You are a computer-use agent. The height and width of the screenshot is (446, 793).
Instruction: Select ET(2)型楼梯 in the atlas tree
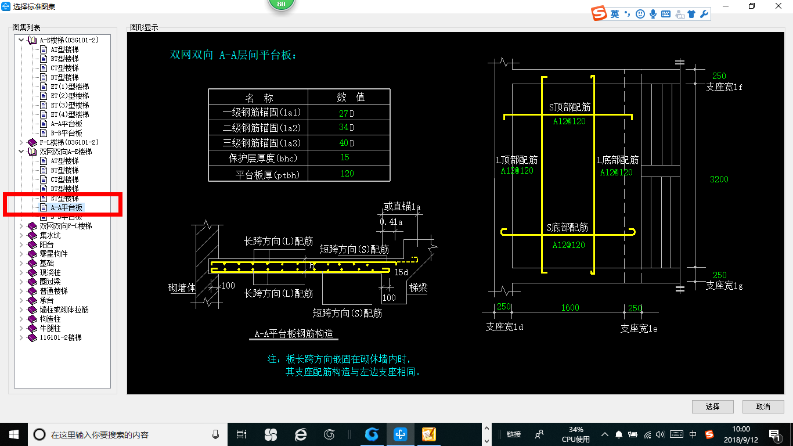(70, 96)
